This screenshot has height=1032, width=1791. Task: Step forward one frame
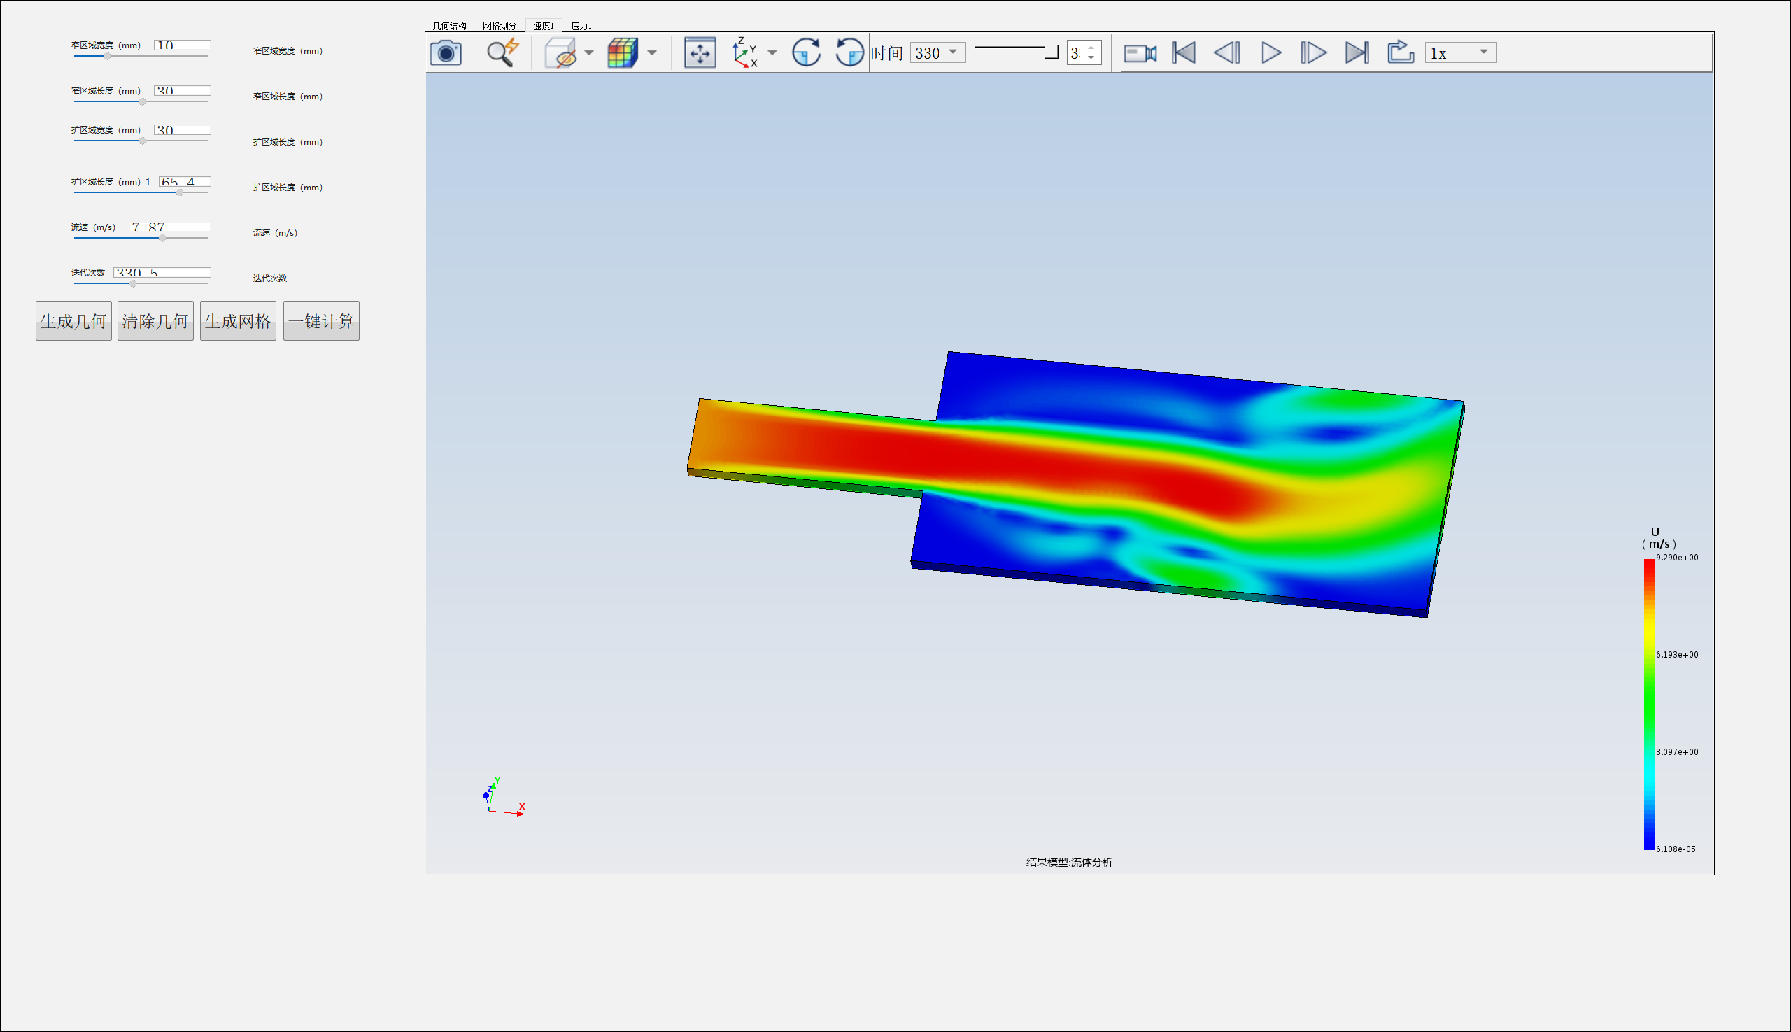[x=1313, y=53]
